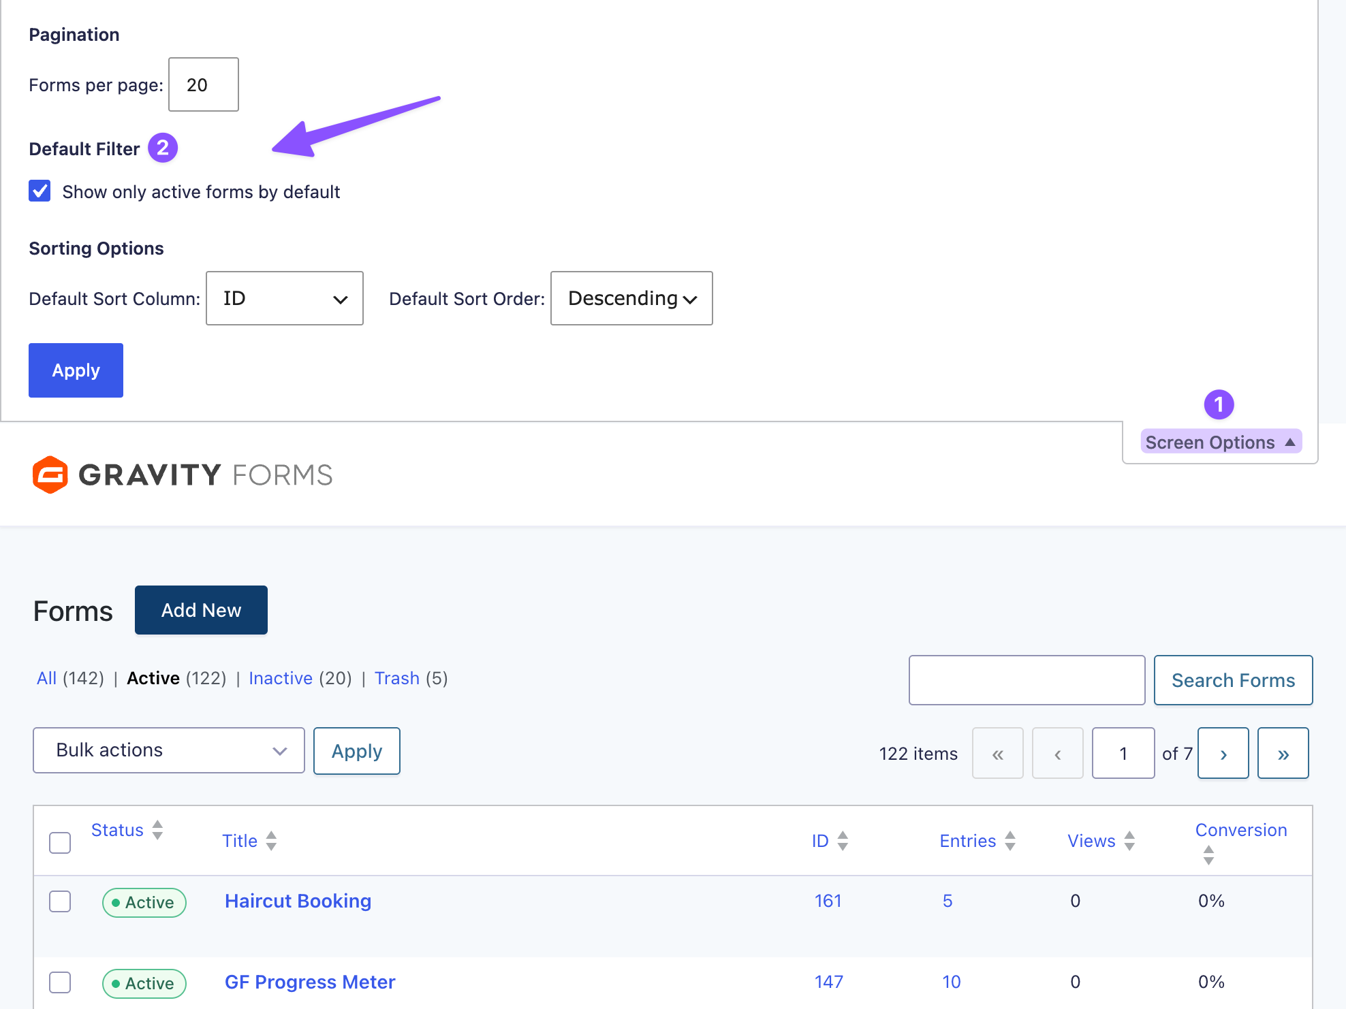1346x1009 pixels.
Task: Open the Default Sort Column dropdown
Action: click(284, 298)
